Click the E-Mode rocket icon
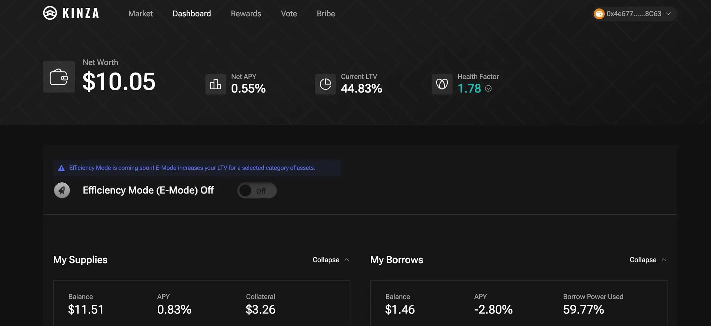The height and width of the screenshot is (326, 711). pos(62,191)
